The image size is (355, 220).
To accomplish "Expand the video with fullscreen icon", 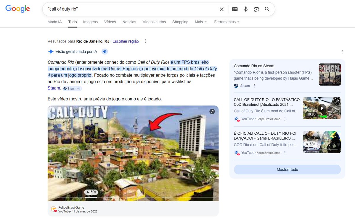I will click(212, 111).
